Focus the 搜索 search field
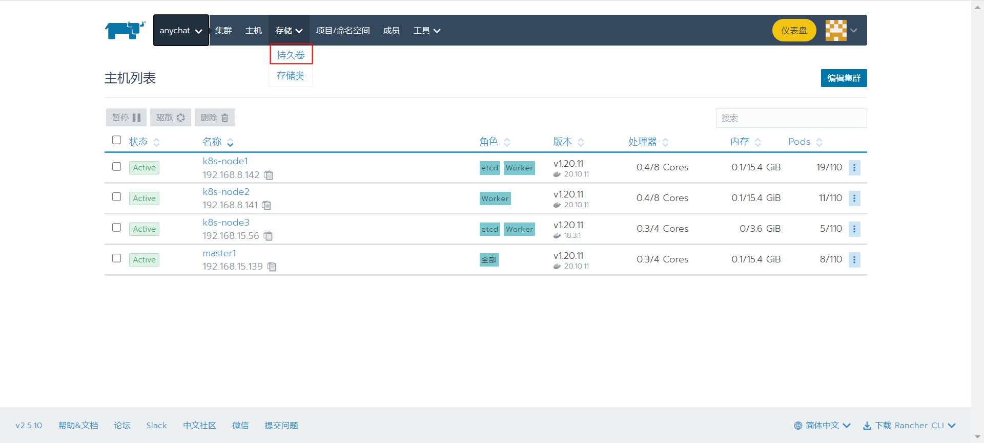The width and height of the screenshot is (984, 443). [x=791, y=118]
